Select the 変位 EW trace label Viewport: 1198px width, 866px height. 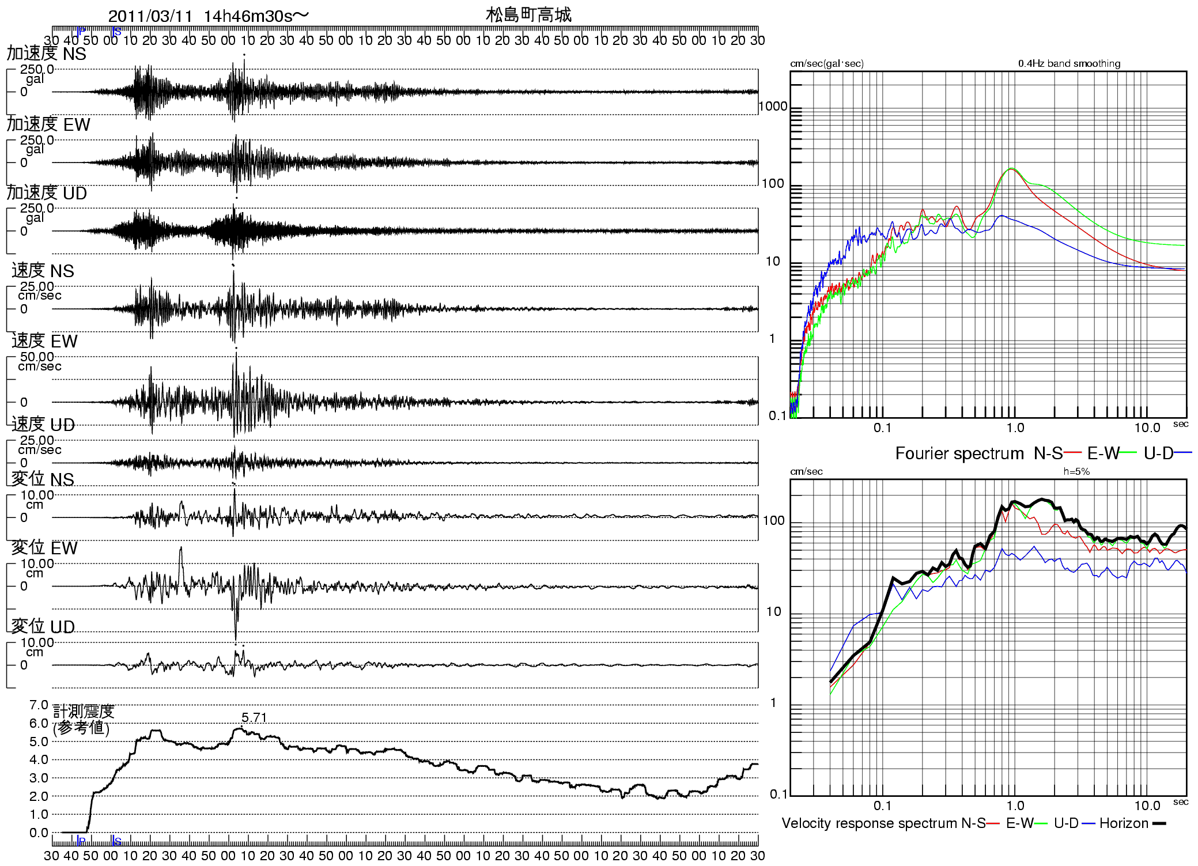pos(44,548)
